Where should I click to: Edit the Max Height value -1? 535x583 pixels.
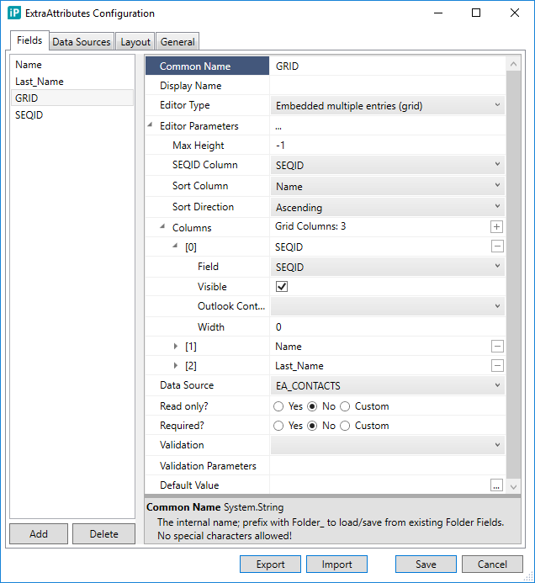[388, 146]
